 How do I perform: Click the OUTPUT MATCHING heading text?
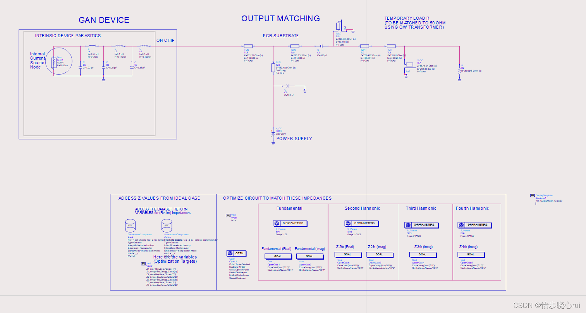coord(281,19)
